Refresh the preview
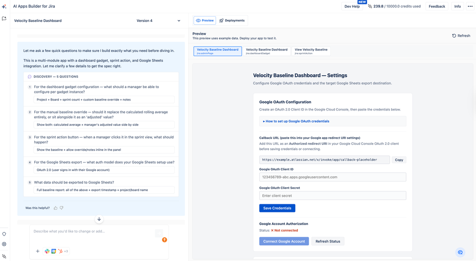The width and height of the screenshot is (476, 261). point(461,36)
